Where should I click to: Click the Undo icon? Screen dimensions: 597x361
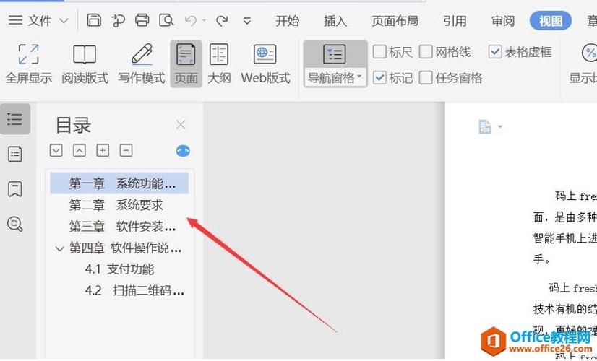point(190,20)
